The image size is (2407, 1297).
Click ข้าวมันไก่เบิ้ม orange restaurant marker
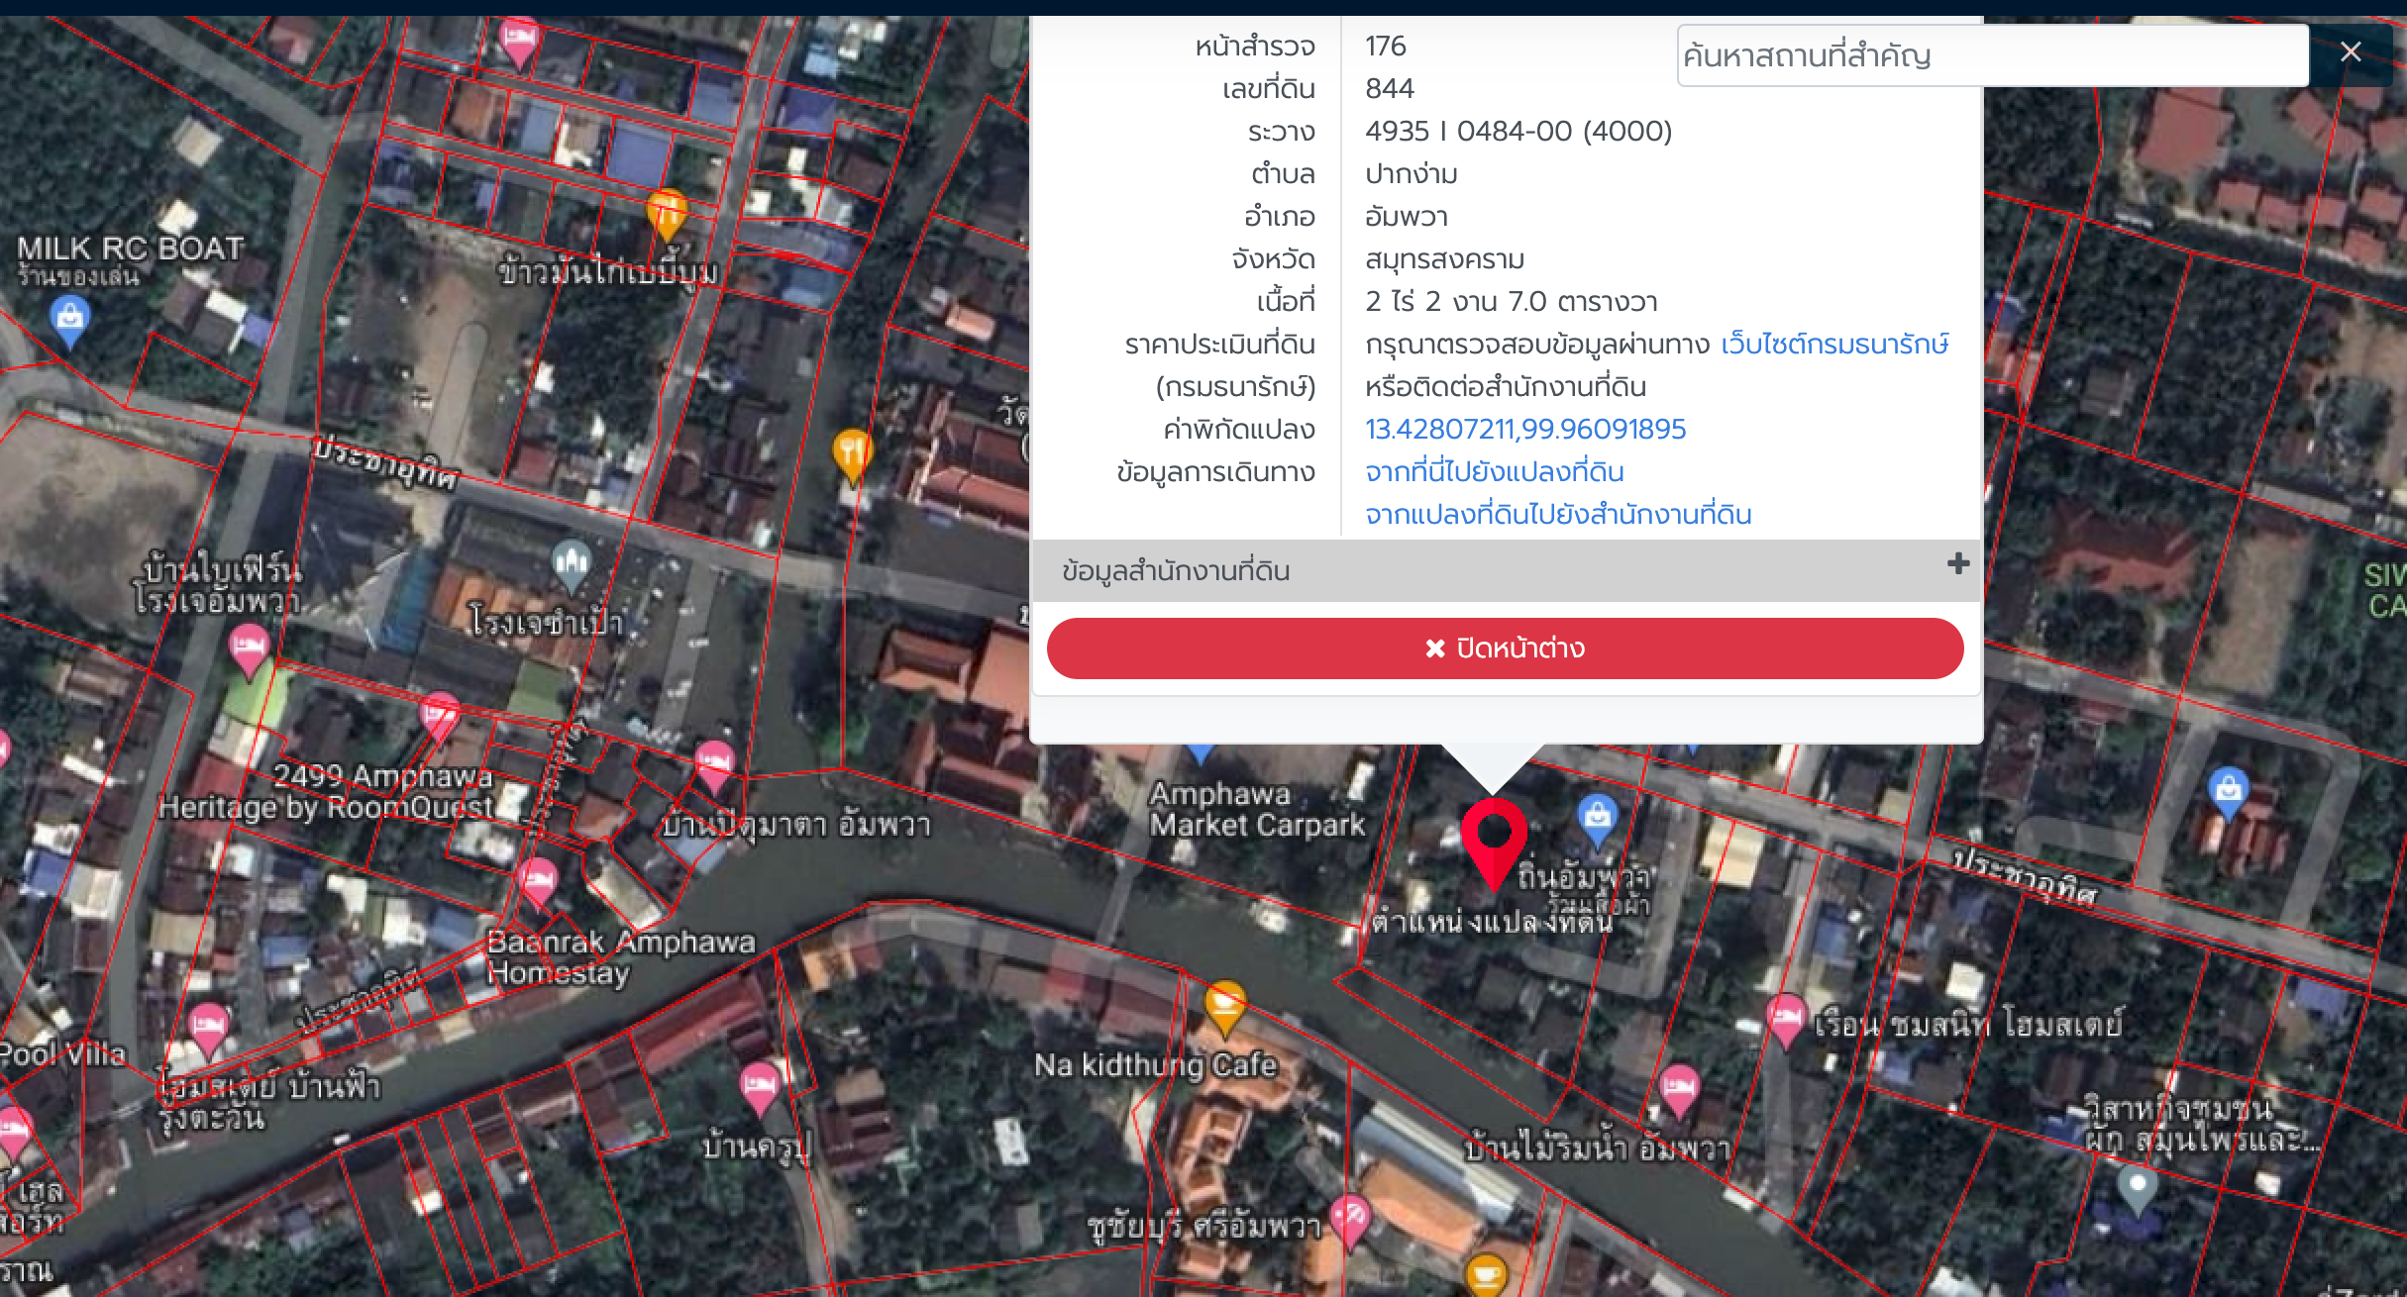(667, 214)
